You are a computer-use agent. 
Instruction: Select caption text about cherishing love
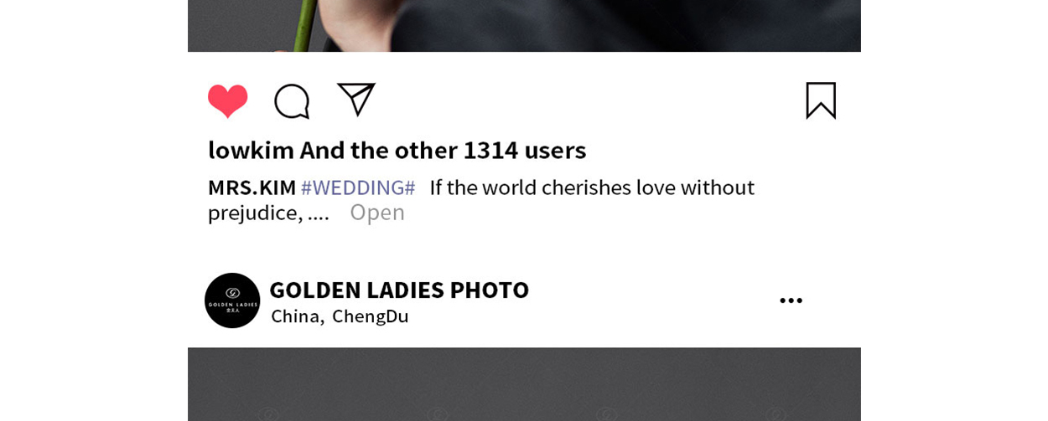[481, 200]
